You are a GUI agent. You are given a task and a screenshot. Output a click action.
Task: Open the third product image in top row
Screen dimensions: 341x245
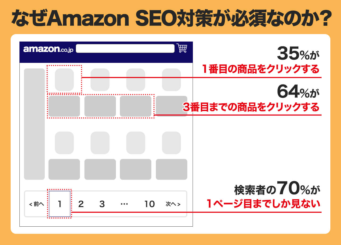(x=136, y=80)
